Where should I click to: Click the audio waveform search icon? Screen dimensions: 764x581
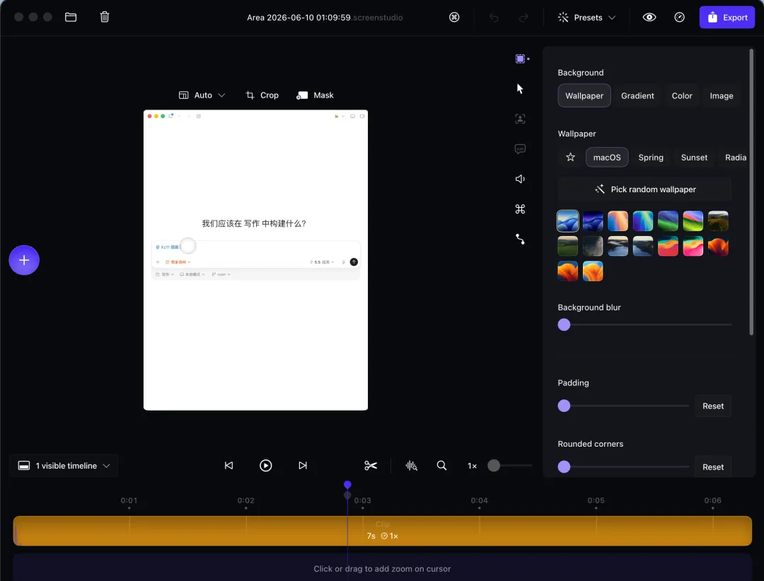411,466
